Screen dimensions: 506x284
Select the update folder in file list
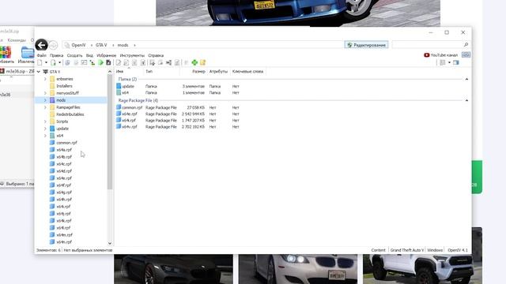[128, 86]
